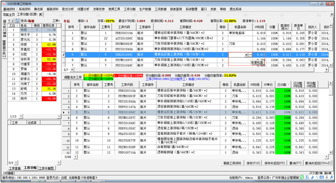Select the red -34.6% cell for 胡月

coord(49,98)
